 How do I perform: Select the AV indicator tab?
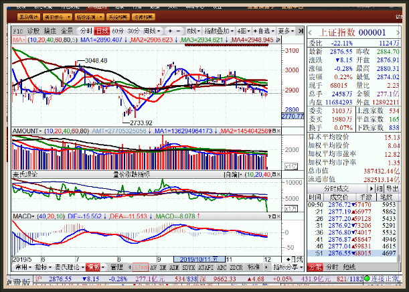coord(153,267)
